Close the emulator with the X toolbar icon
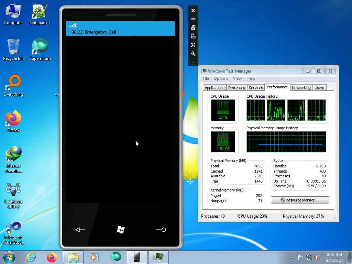The width and height of the screenshot is (352, 264). (x=193, y=11)
